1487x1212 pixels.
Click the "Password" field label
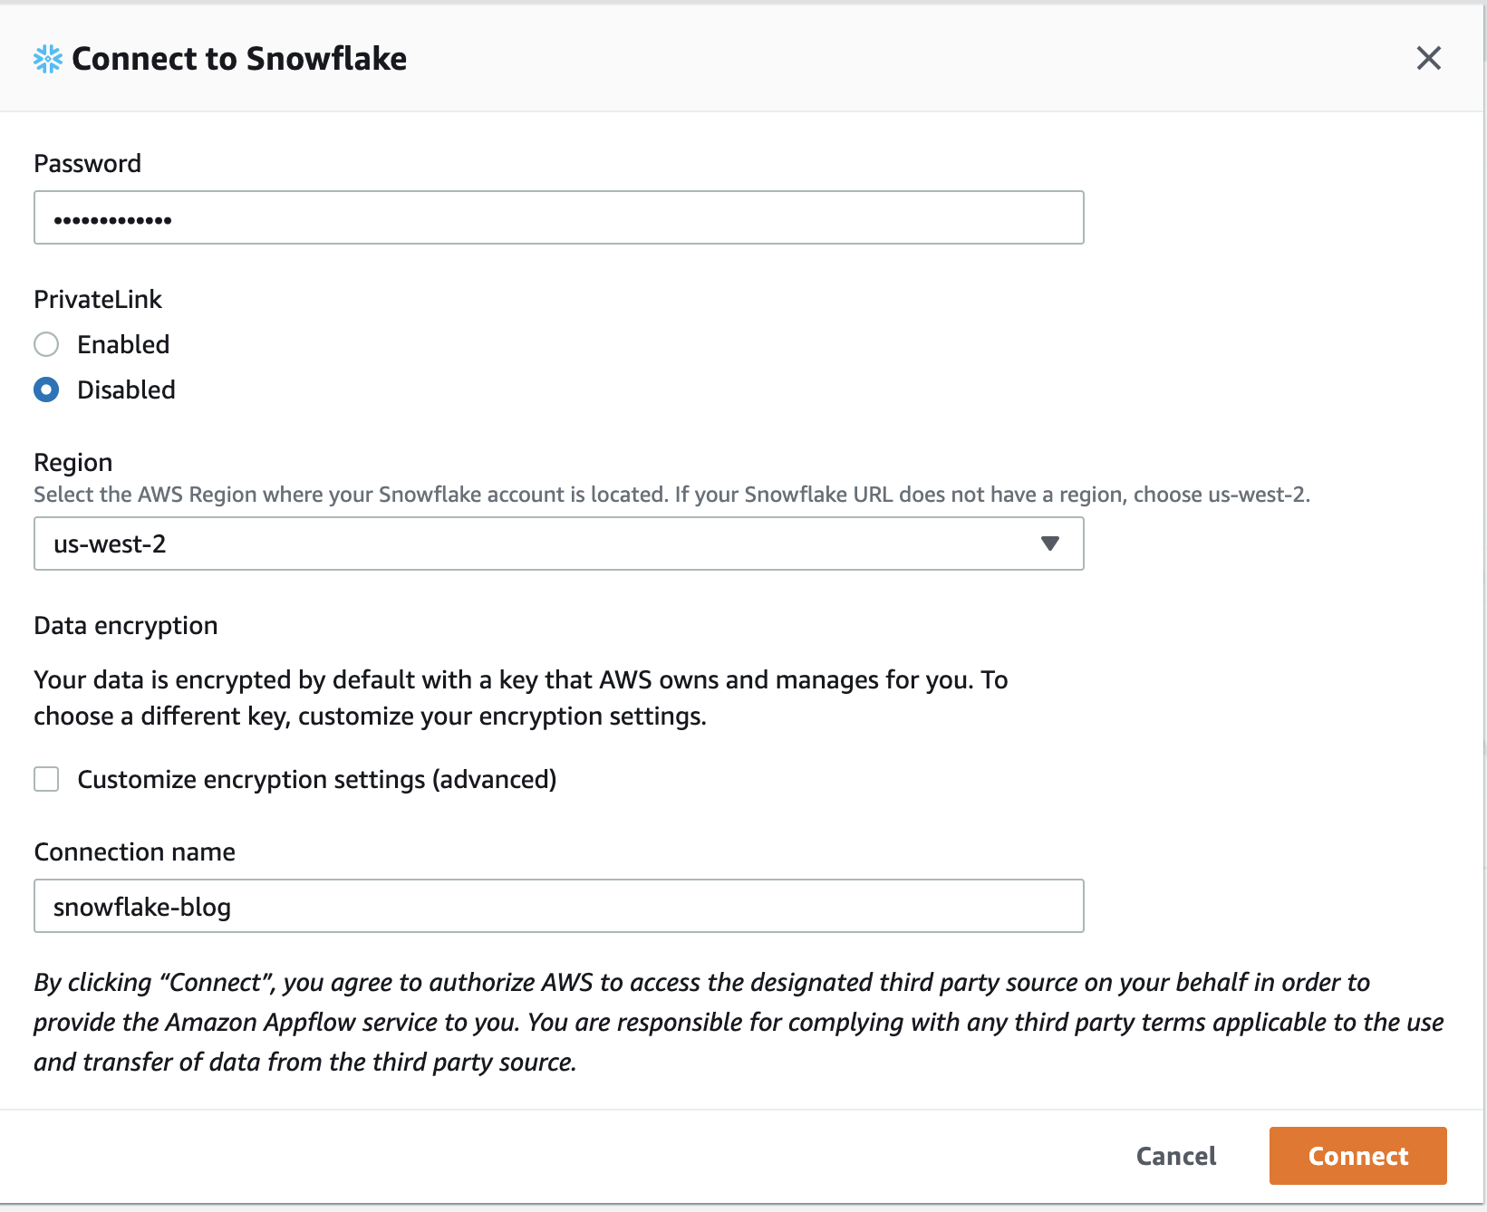pos(87,163)
